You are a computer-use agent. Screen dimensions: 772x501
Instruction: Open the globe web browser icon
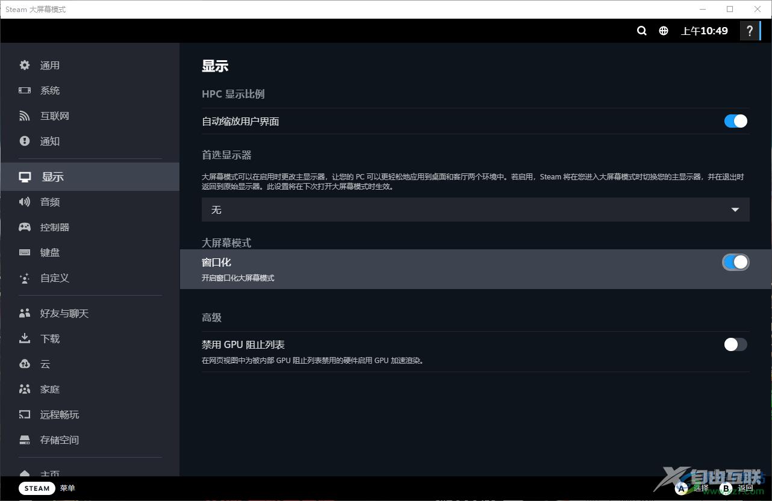tap(664, 31)
